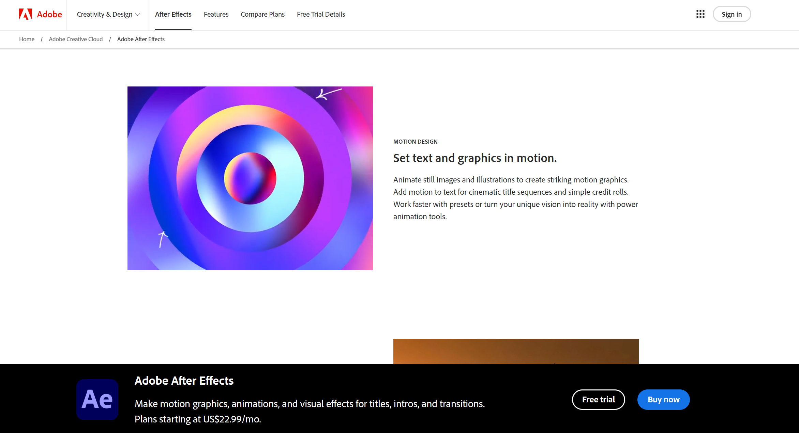The image size is (799, 433).
Task: Click the Adobe logo in the header
Action: click(40, 14)
